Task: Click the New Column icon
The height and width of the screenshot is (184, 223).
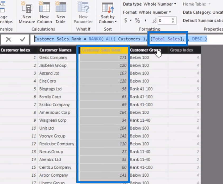Action: coord(44,7)
